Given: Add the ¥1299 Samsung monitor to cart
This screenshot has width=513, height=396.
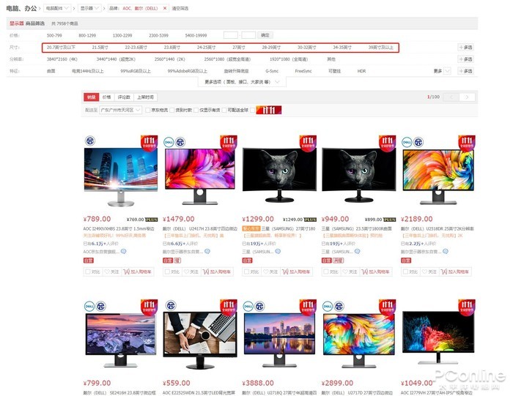Looking at the screenshot, I should click(296, 272).
